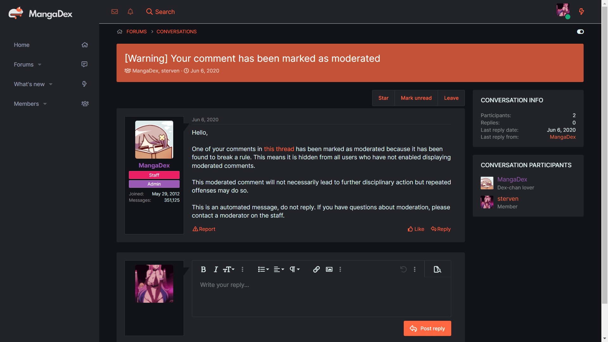Click into the 'Write your reply...' field
The image size is (608, 342).
pyautogui.click(x=321, y=297)
